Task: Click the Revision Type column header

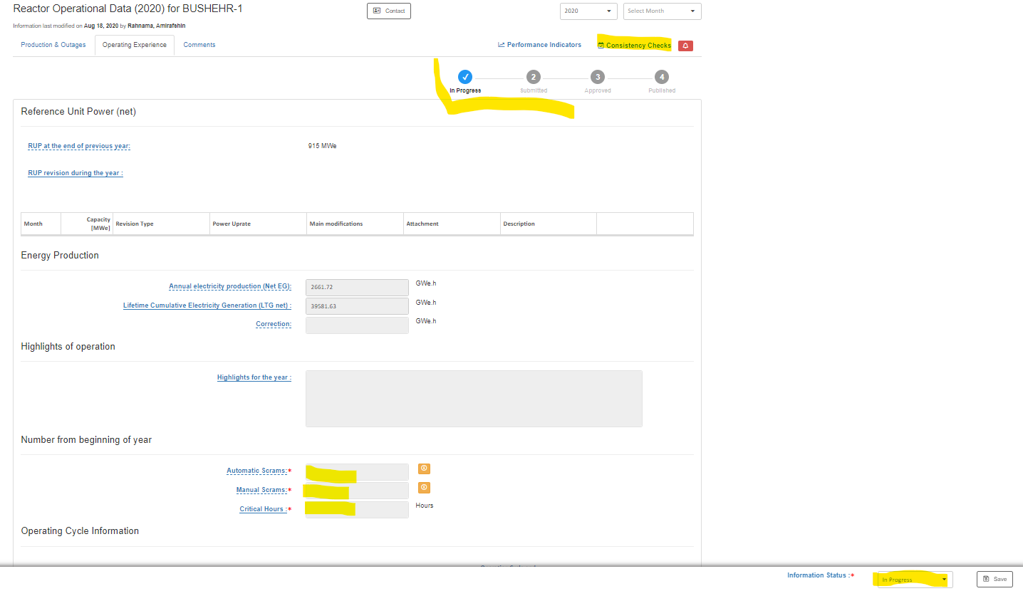Action: pyautogui.click(x=161, y=224)
